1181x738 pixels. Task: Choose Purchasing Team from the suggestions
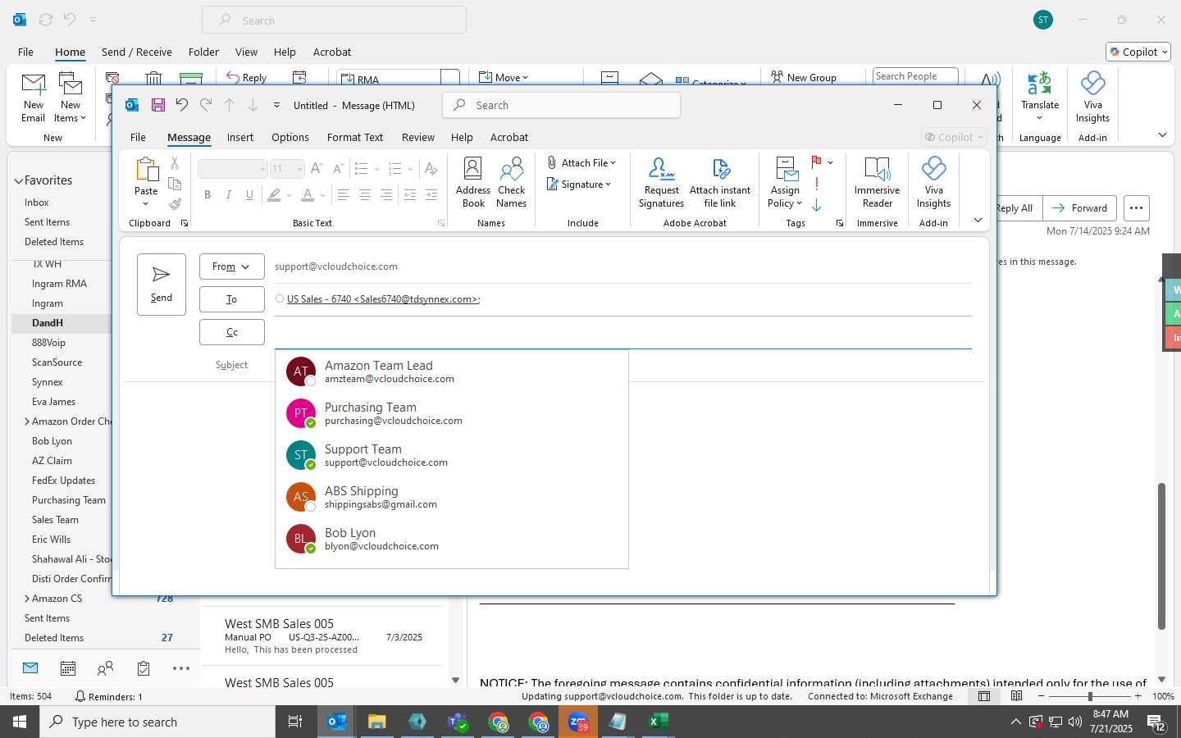(452, 413)
